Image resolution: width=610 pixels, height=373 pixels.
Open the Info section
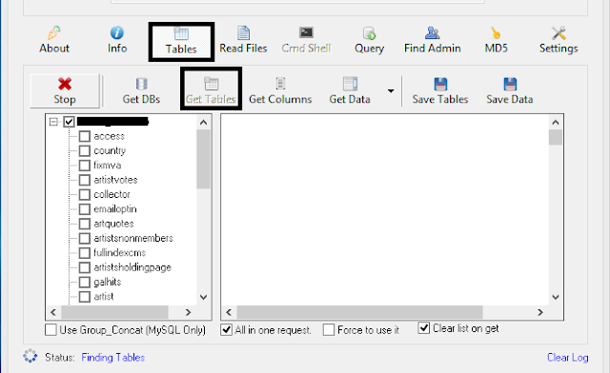coord(117,40)
